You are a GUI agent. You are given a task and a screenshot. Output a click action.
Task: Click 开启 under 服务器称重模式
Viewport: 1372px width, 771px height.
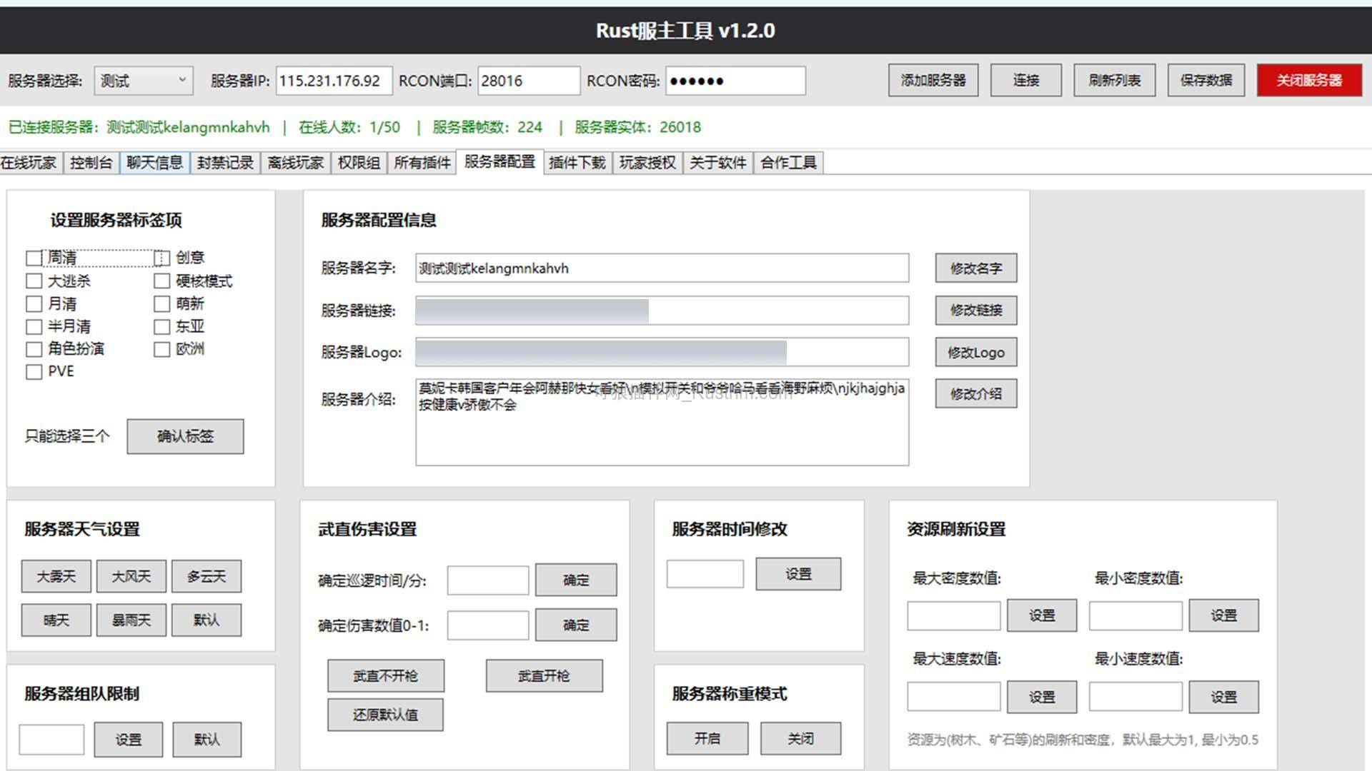(707, 738)
